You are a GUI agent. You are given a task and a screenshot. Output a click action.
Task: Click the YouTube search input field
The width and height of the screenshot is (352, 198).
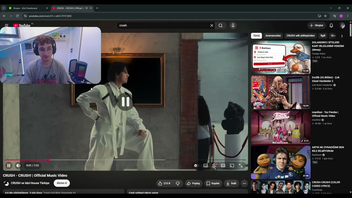164,25
